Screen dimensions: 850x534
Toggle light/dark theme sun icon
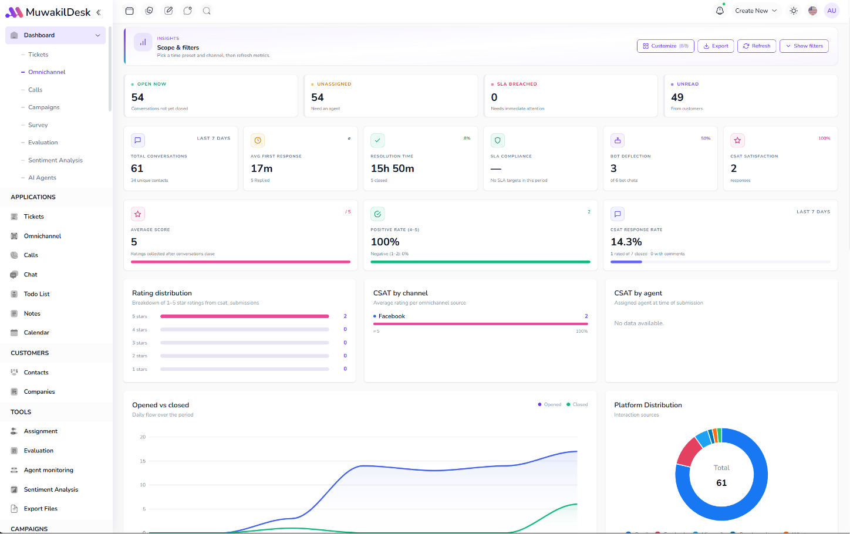coord(794,11)
